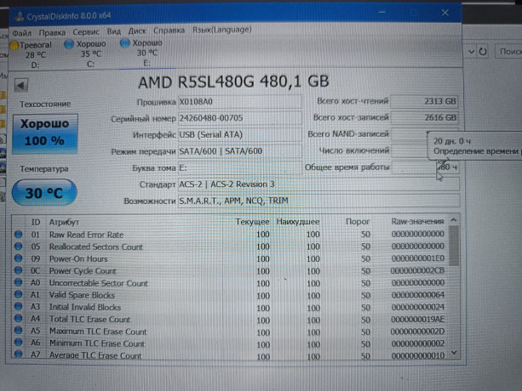Click the Raw-значения column header

point(417,221)
